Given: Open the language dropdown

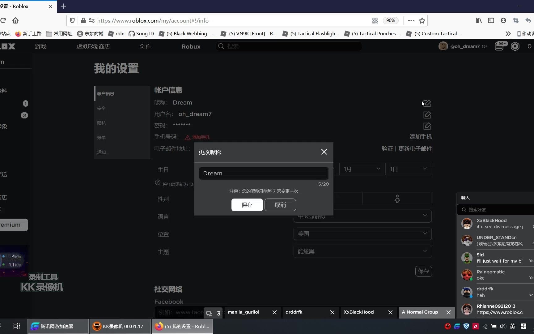Looking at the screenshot, I should 362,216.
